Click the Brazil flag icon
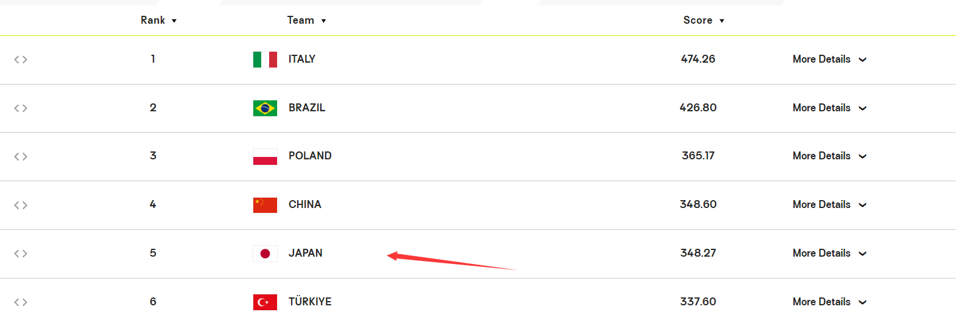The width and height of the screenshot is (956, 326). click(x=265, y=108)
